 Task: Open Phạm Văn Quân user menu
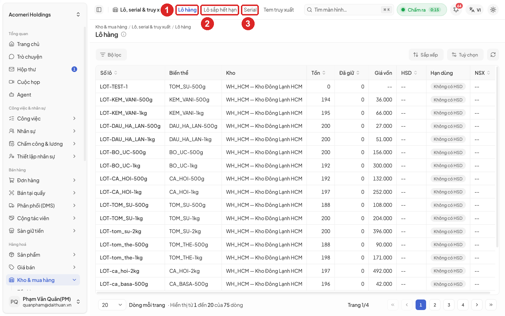[45, 302]
